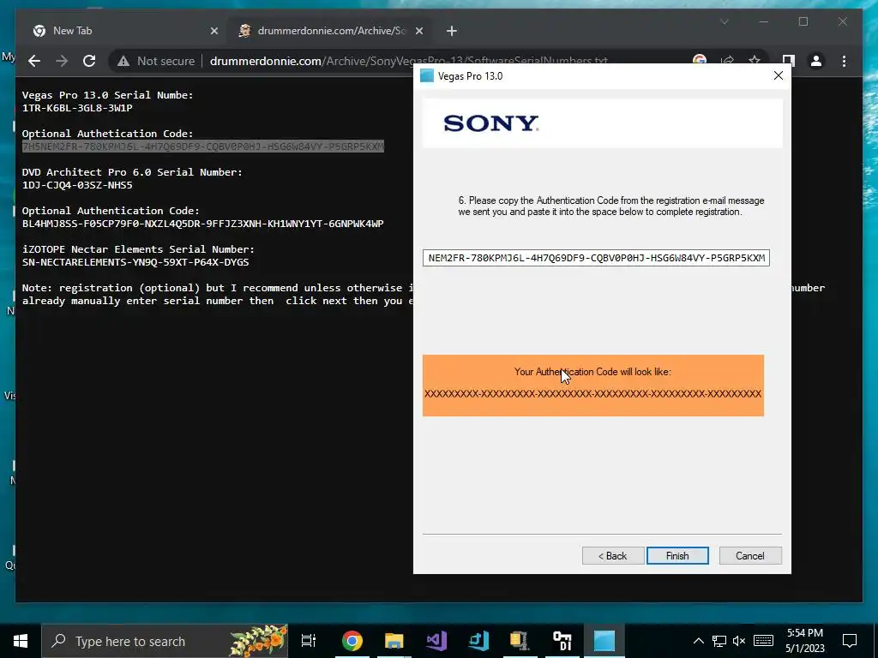The image size is (878, 658).
Task: Open the Windows Start menu
Action: 21,641
